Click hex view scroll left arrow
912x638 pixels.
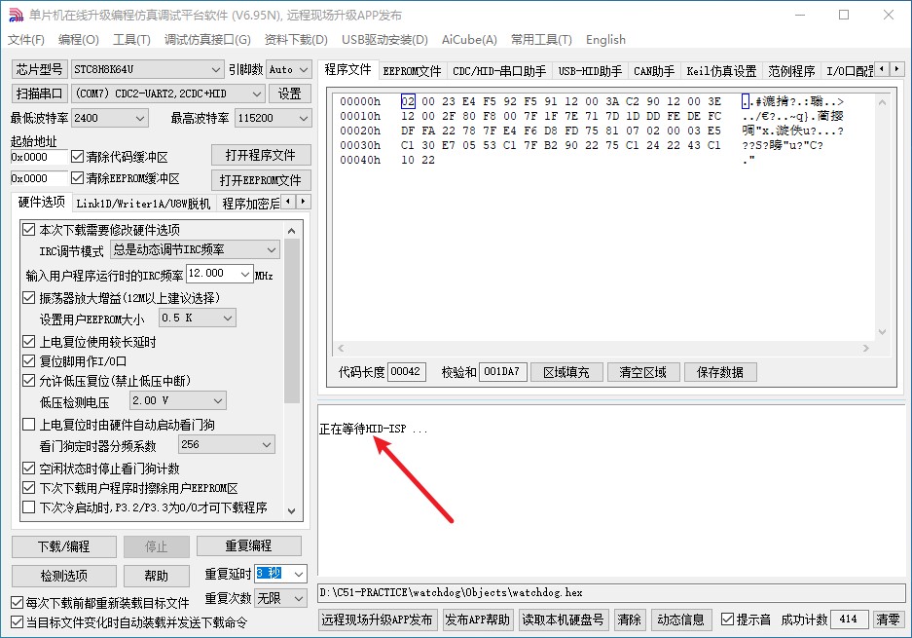[x=341, y=348]
